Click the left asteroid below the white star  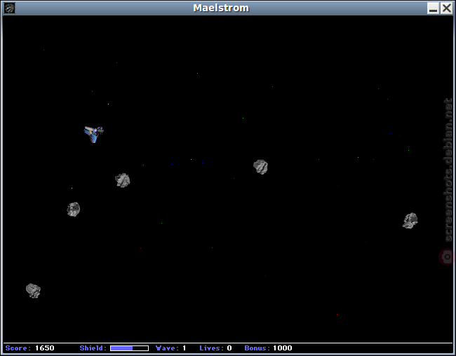(x=73, y=210)
